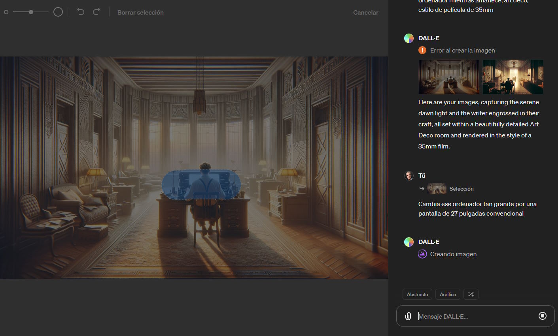Click Borrar selección to clear selection
The image size is (558, 336).
click(x=140, y=13)
